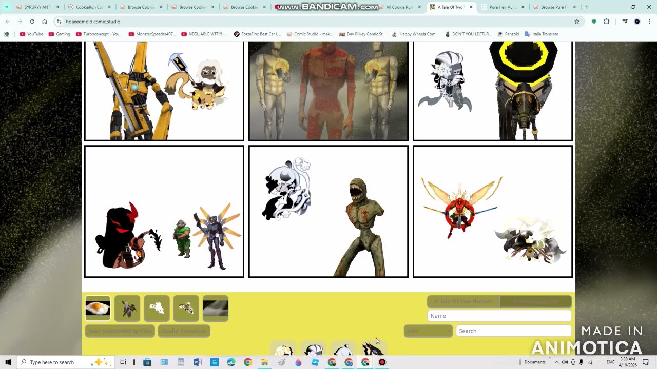Bookmark this page with the star
The image size is (657, 369).
(577, 22)
